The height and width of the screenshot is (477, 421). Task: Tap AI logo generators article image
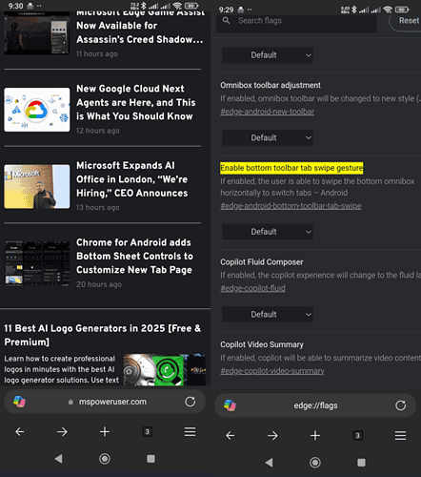click(164, 370)
